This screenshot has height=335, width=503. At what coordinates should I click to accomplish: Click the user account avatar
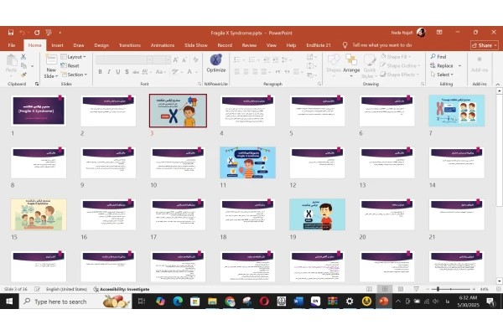[421, 33]
